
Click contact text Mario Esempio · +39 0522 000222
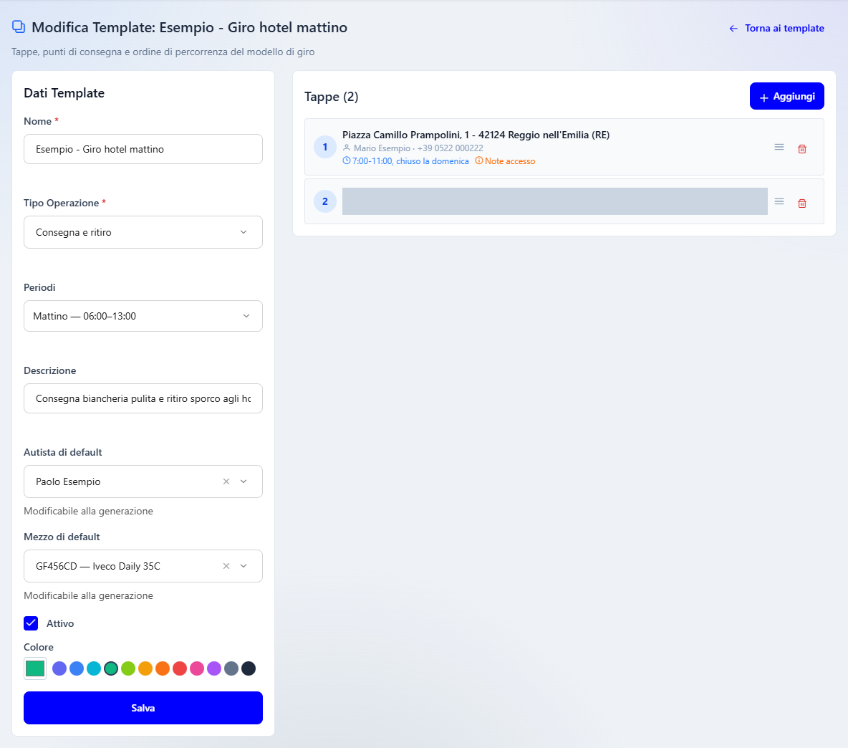(418, 148)
